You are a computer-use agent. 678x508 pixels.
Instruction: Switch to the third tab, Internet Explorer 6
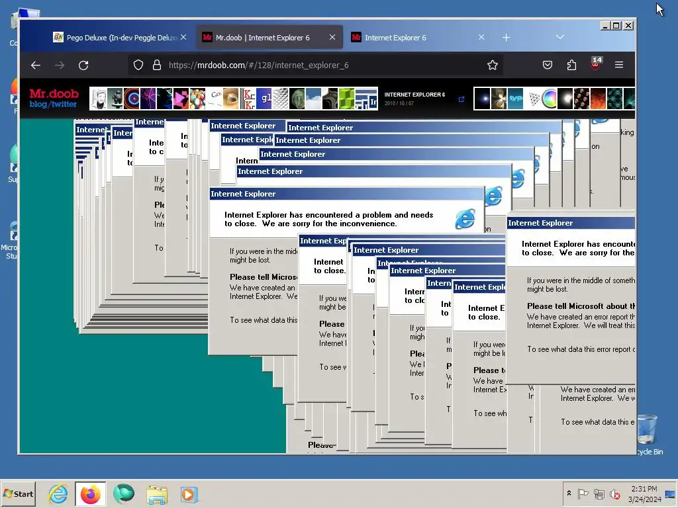pos(417,38)
